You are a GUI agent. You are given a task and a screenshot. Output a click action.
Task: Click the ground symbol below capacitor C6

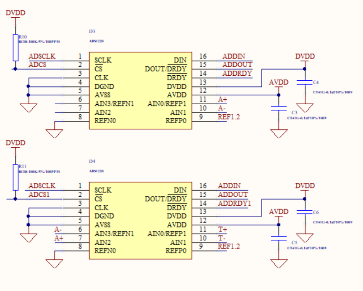click(x=305, y=238)
